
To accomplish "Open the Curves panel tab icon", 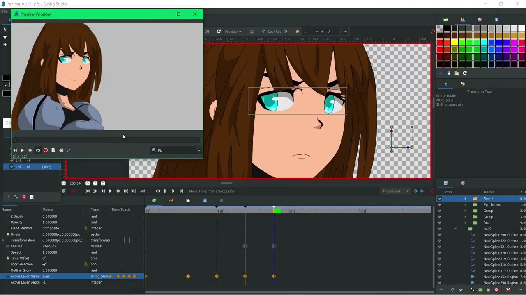I will tap(171, 200).
